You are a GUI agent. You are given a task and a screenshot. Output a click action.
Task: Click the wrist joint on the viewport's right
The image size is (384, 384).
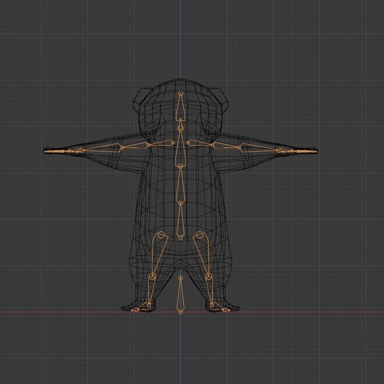279,150
